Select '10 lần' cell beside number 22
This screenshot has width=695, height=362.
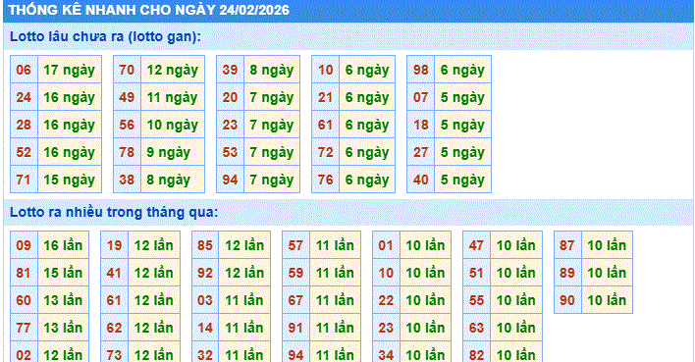pyautogui.click(x=425, y=300)
